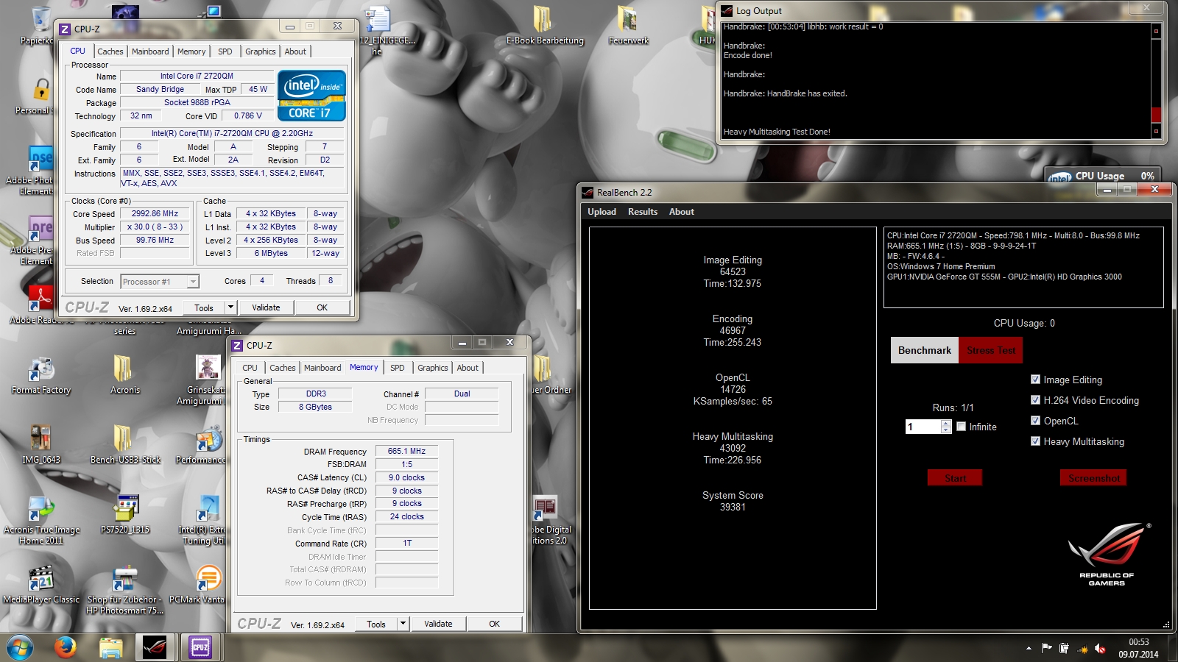This screenshot has height=662, width=1178.
Task: Switch to CPU-Z taskbar button
Action: [x=200, y=647]
